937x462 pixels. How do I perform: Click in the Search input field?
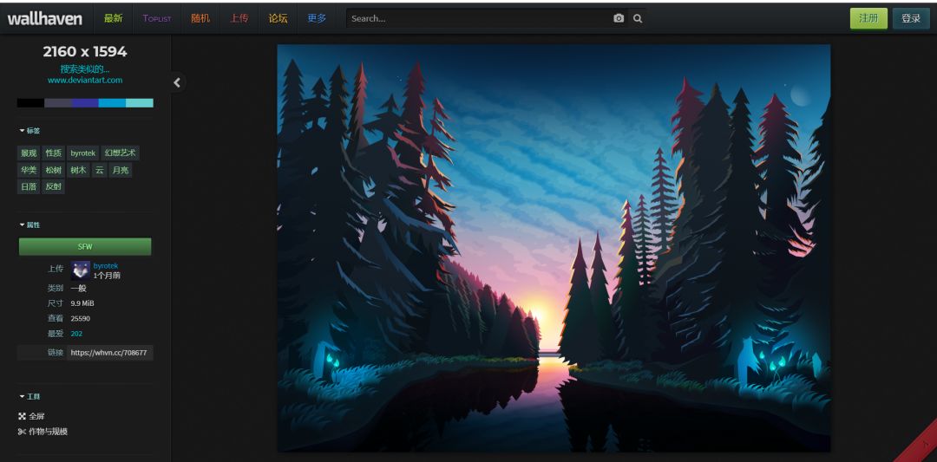pyautogui.click(x=478, y=18)
